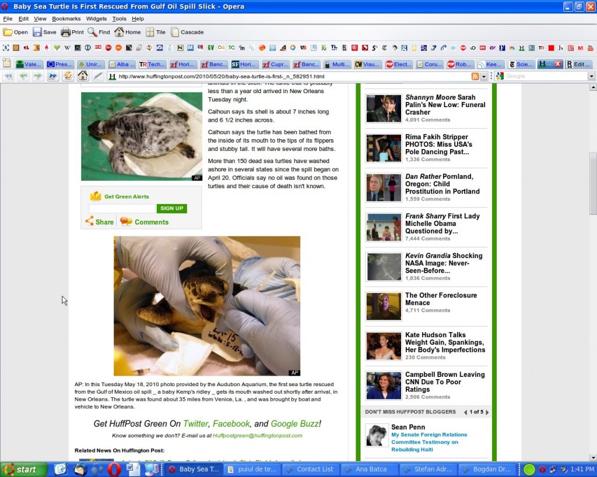Expand the address bar history dropdown
This screenshot has height=477, width=597.
483,76
